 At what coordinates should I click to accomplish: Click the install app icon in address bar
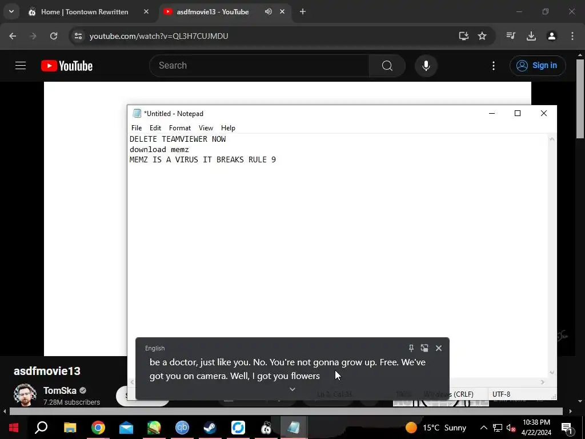pos(464,36)
